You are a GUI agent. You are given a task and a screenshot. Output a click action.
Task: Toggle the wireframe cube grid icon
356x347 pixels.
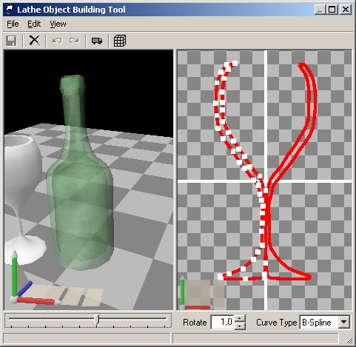click(120, 41)
